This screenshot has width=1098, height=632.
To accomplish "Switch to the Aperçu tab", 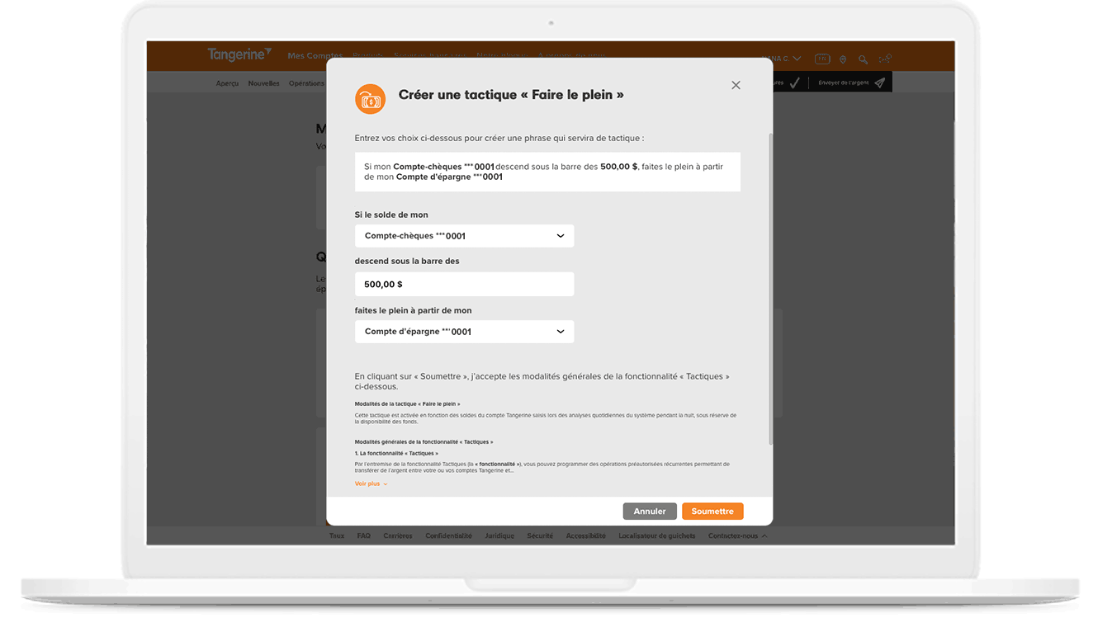I will (227, 83).
